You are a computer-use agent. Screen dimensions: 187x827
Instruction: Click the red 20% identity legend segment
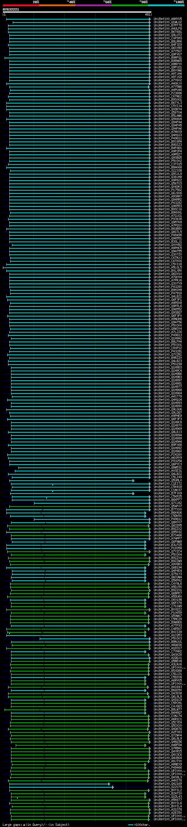(x=21, y=5)
